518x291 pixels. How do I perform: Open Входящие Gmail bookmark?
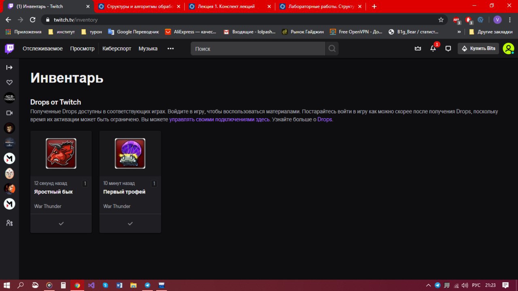(250, 32)
